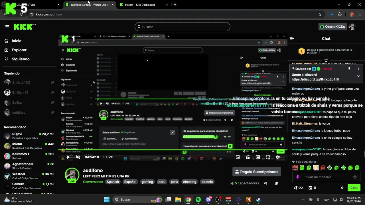Screen dimensions: 365x205
Task: Open the discord.gg invite link
Action: point(315,79)
